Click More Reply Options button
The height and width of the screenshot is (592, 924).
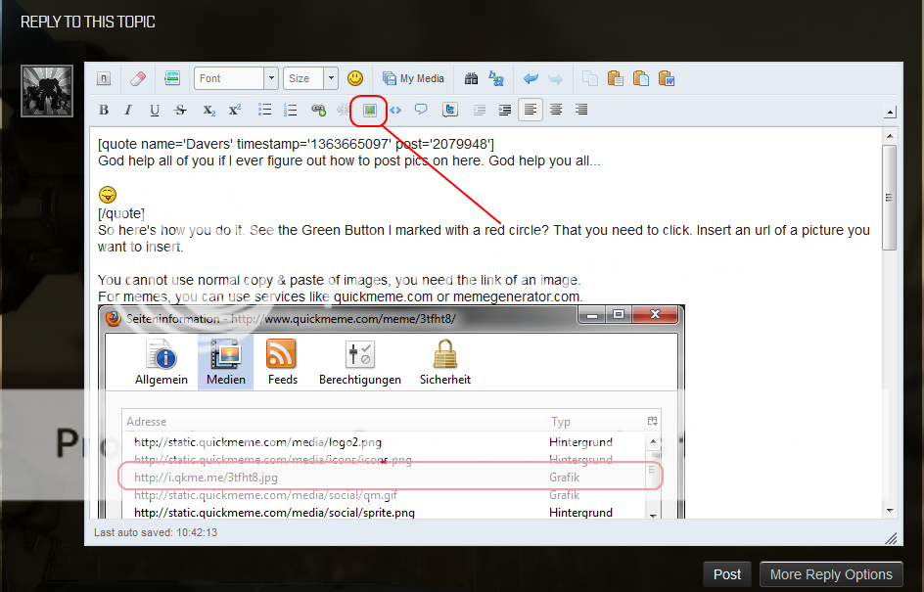pyautogui.click(x=831, y=574)
